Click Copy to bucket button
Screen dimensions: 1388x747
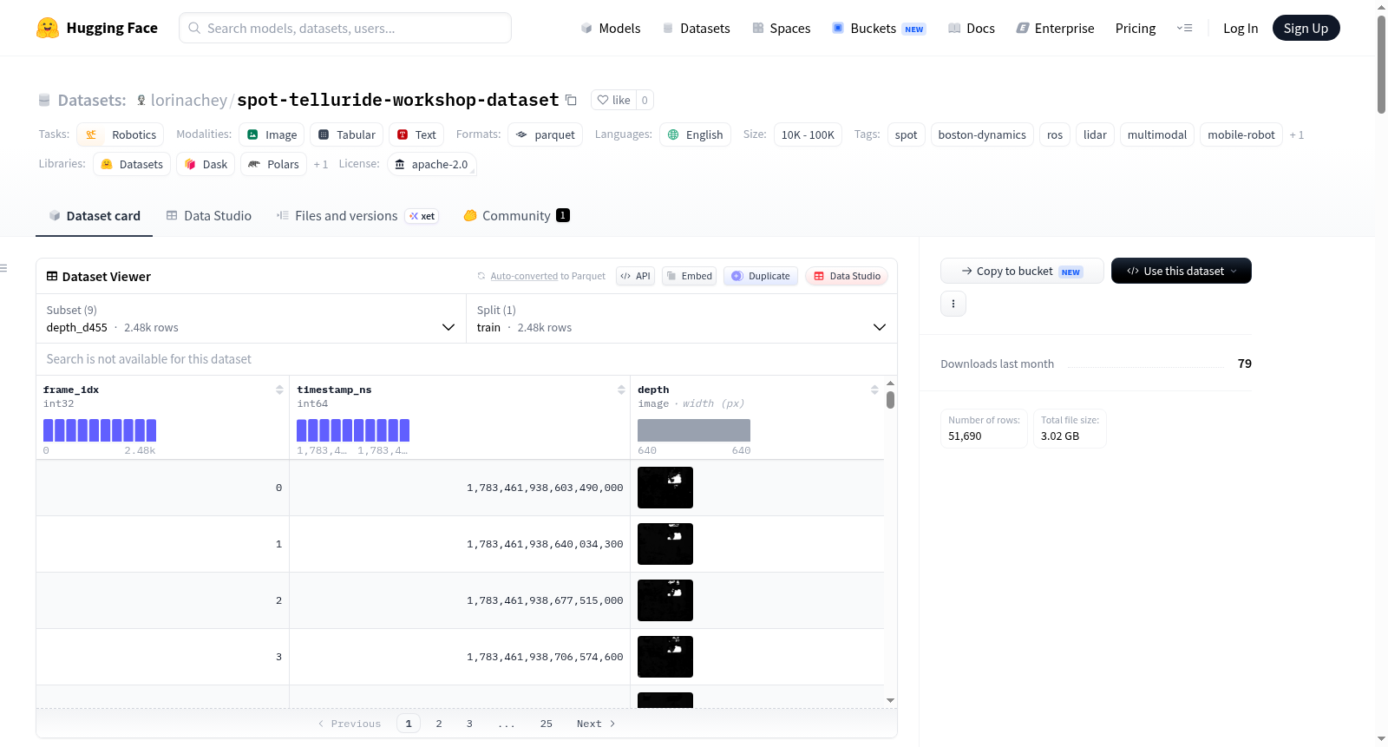click(1022, 271)
